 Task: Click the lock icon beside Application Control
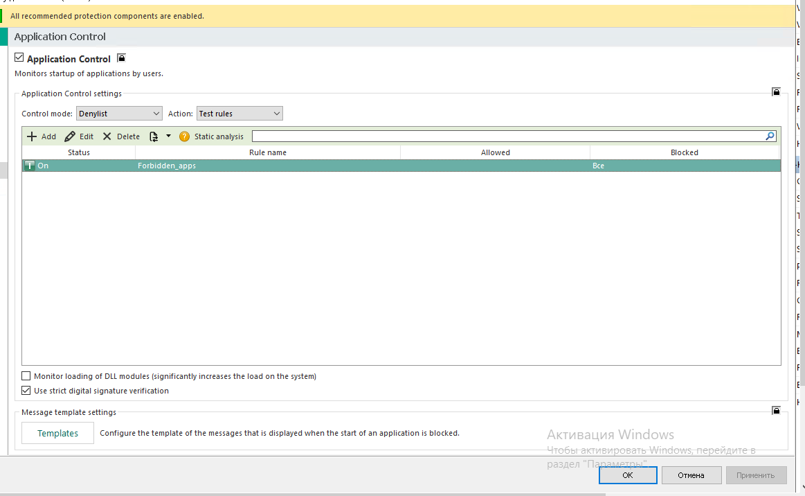tap(121, 58)
